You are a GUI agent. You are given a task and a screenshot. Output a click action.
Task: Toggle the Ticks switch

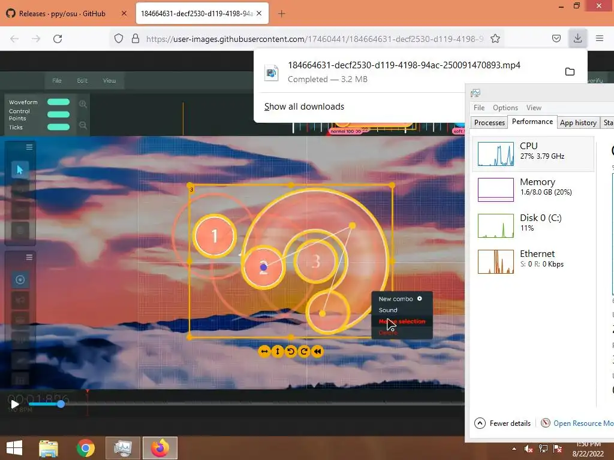(58, 127)
